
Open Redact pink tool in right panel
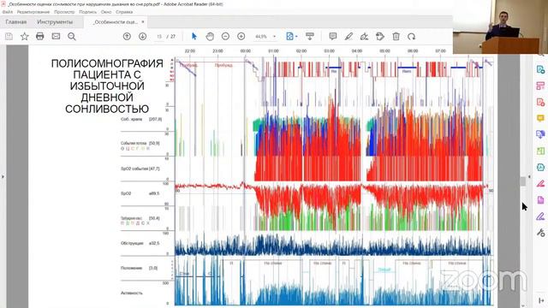(x=540, y=183)
